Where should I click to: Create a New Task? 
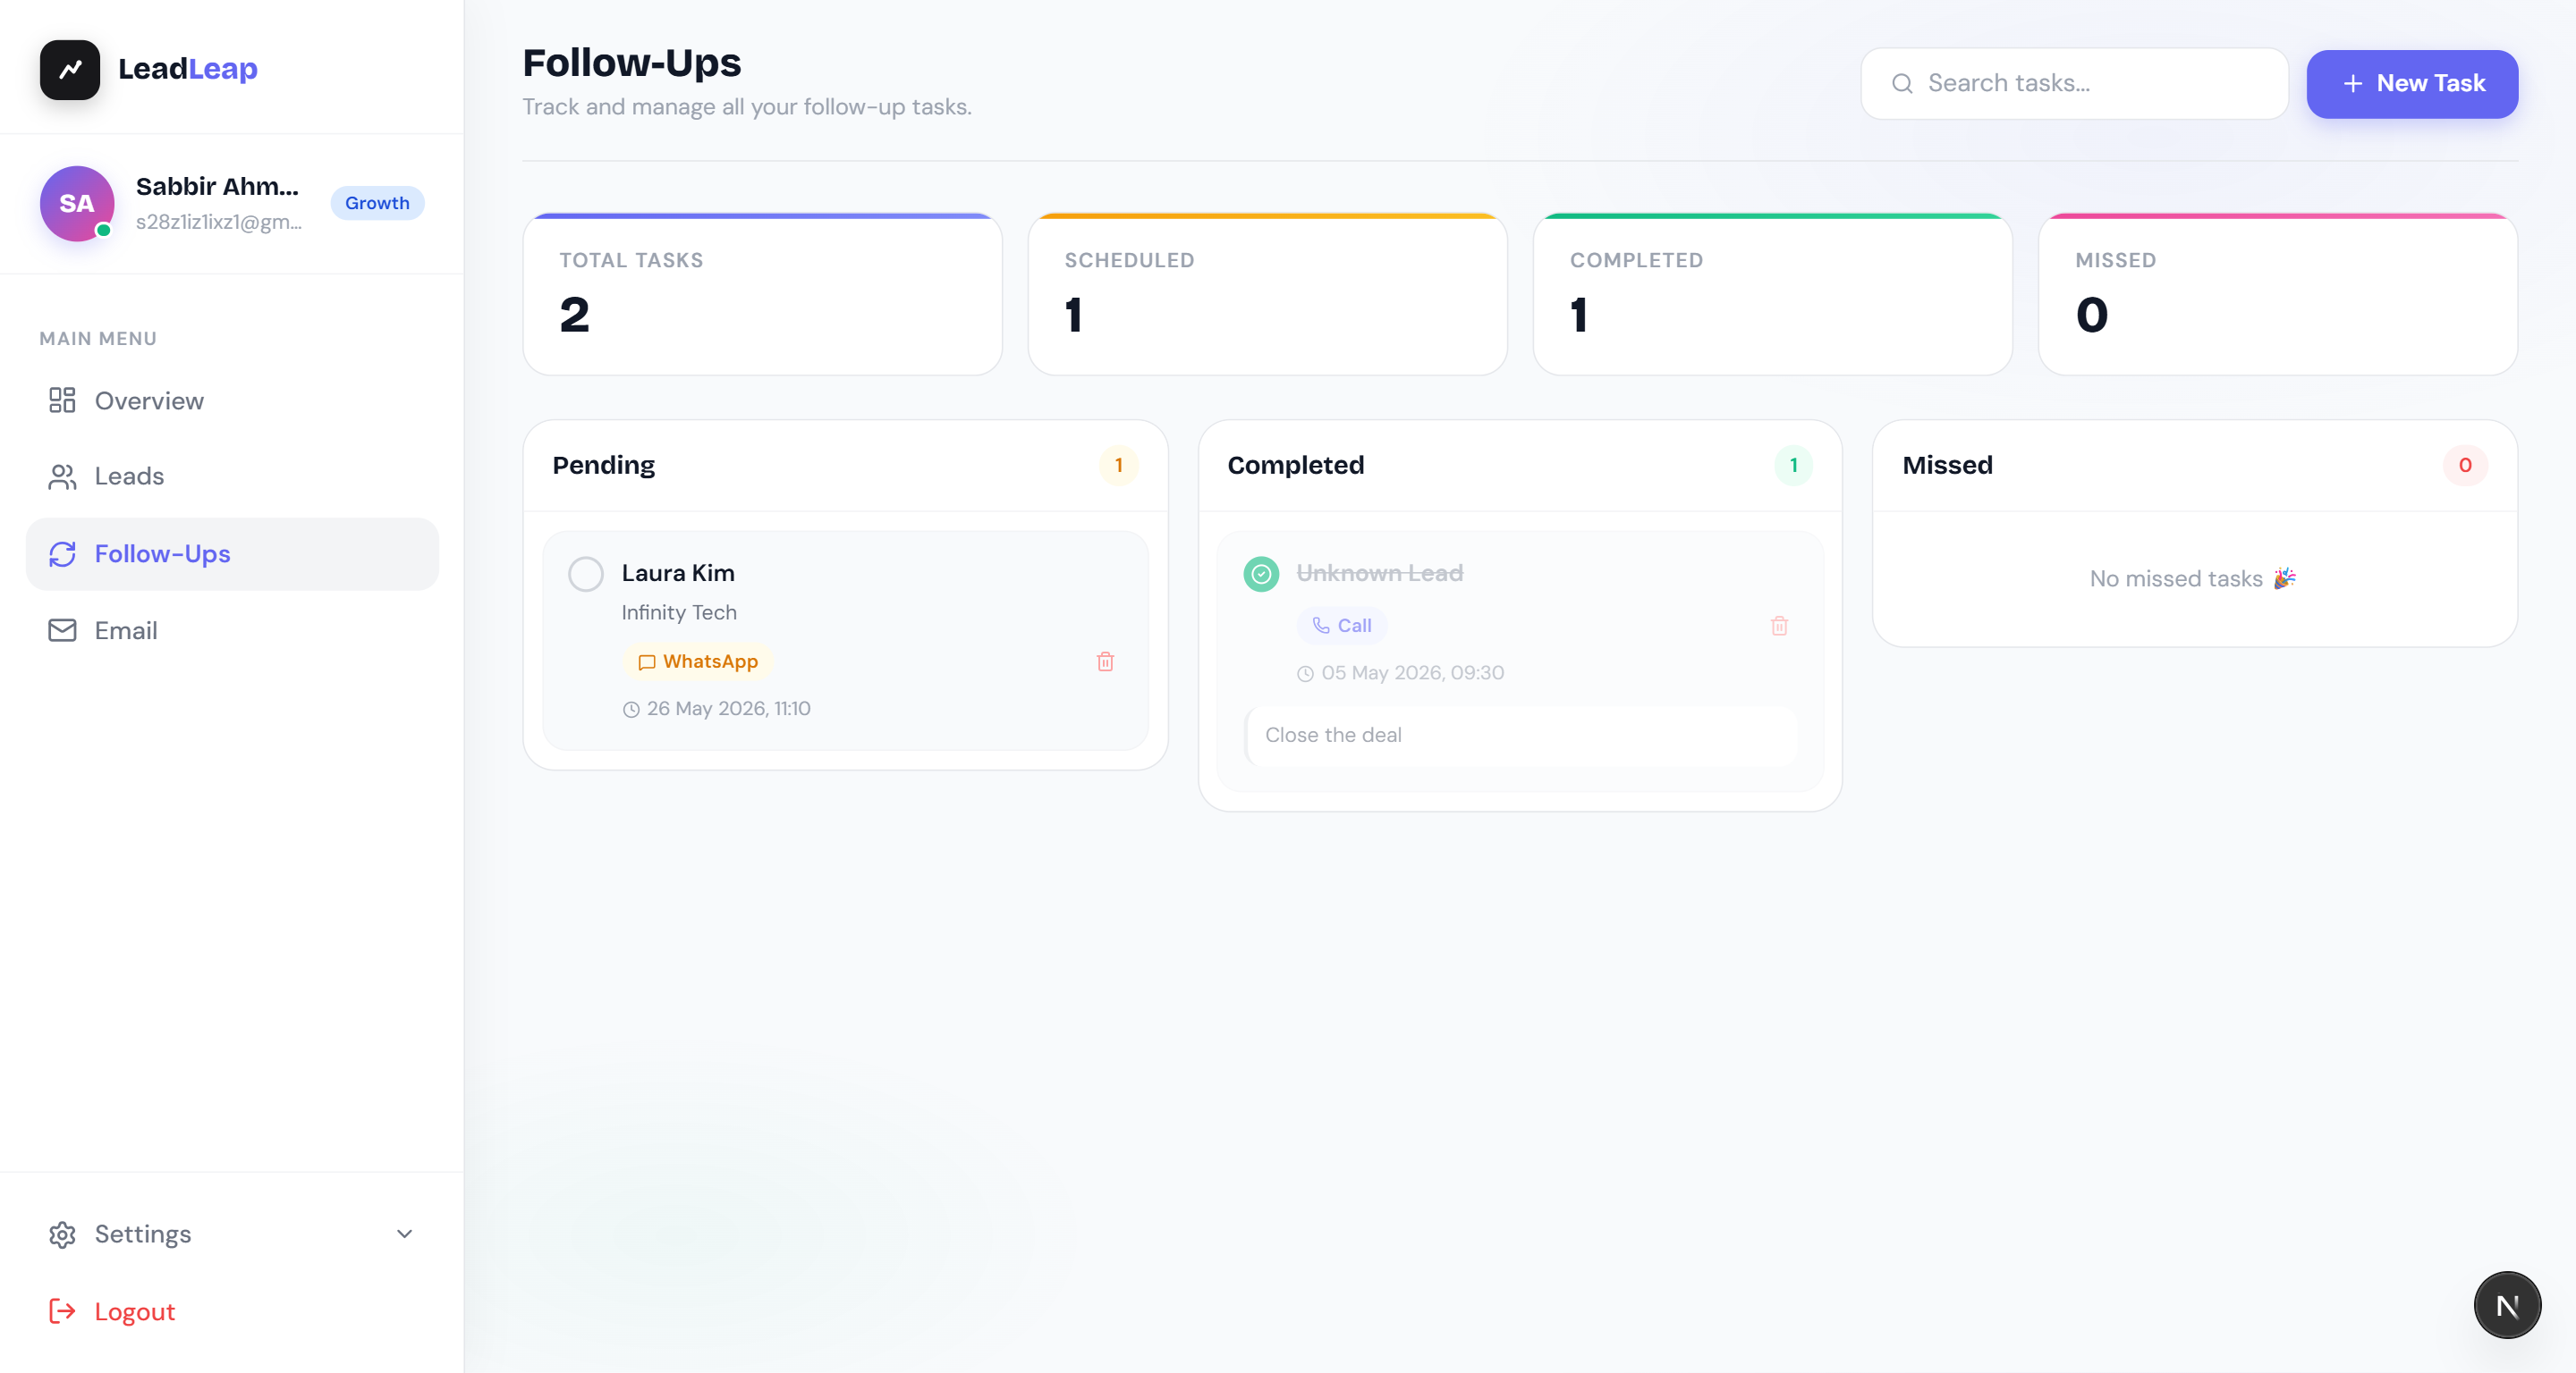[2412, 84]
